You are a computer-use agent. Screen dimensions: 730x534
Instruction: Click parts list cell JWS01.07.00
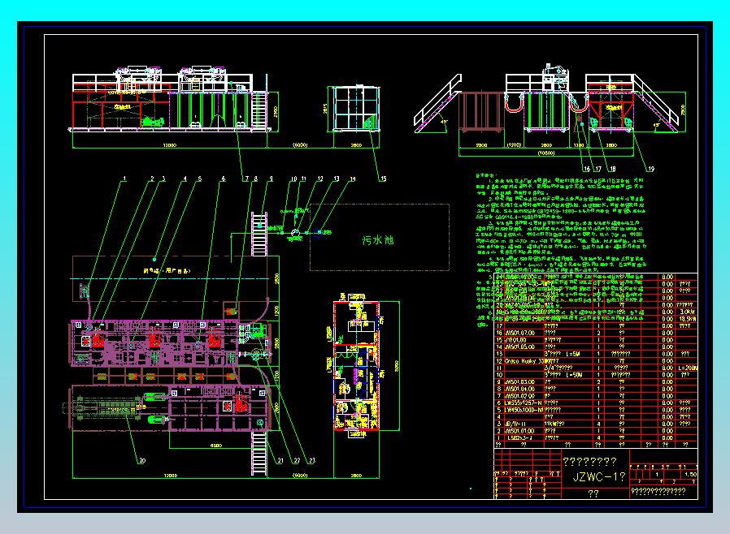[x=519, y=333]
